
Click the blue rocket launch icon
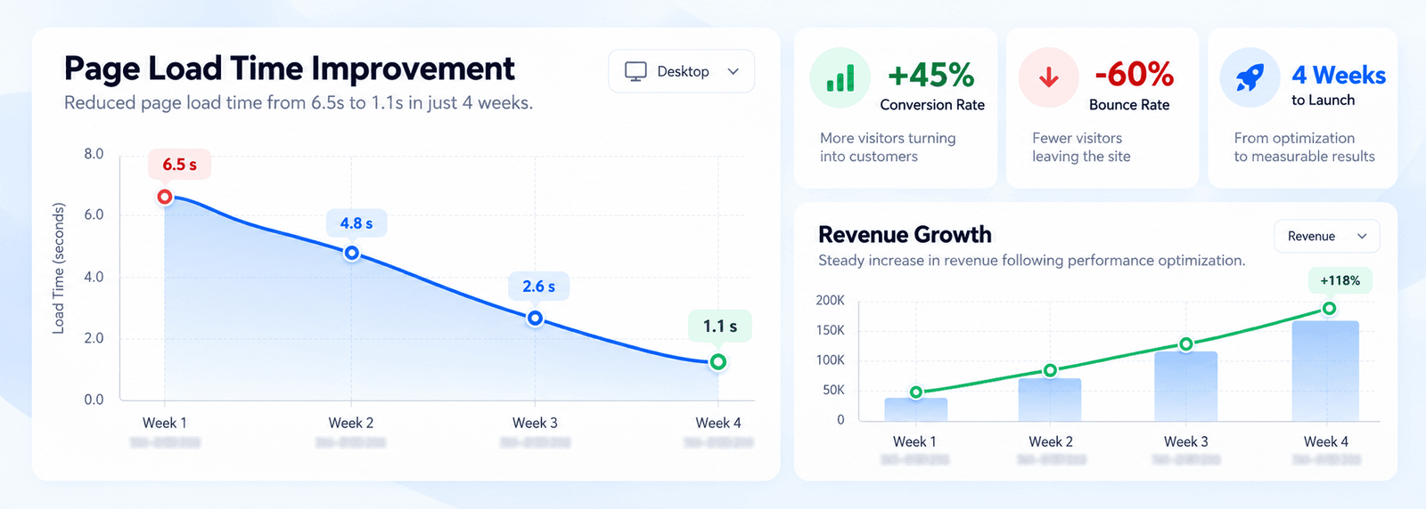click(x=1250, y=77)
